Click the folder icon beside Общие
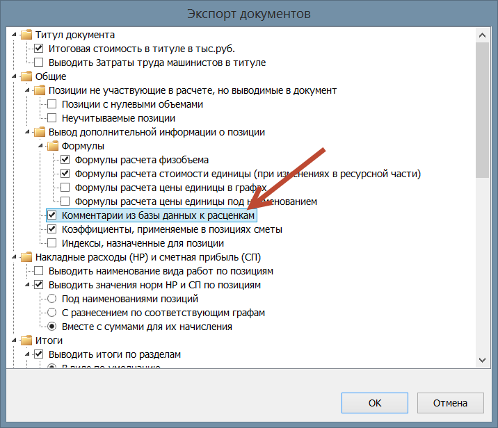 (26, 76)
